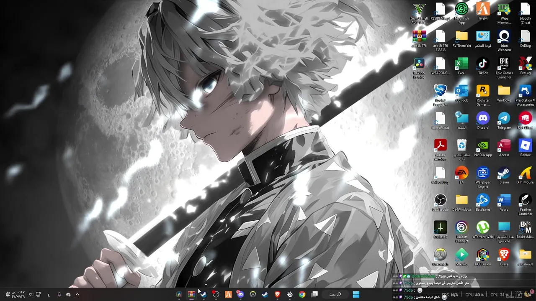Select the bloodfx.dat file icon
The width and height of the screenshot is (536, 301).
click(x=440, y=121)
